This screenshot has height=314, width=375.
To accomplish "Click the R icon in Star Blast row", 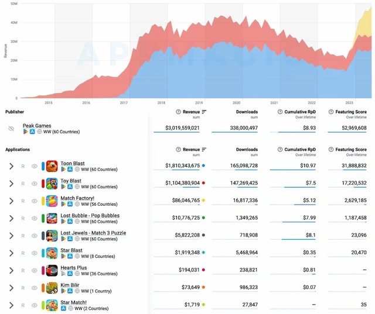I will pos(23,254).
